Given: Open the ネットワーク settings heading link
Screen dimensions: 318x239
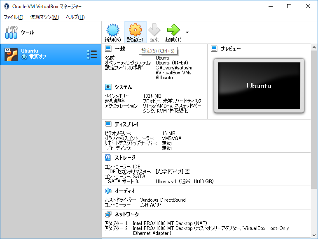Looking at the screenshot, I should (127, 214).
